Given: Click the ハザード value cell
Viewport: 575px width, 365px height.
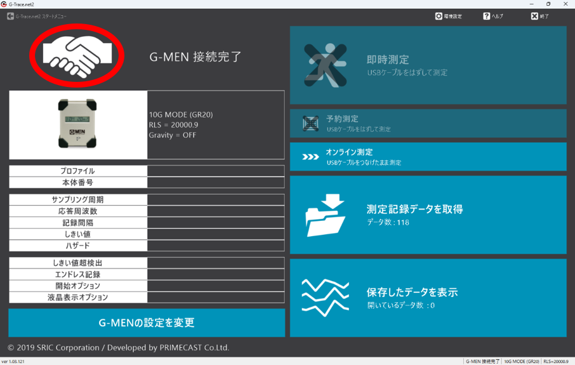Looking at the screenshot, I should click(216, 246).
